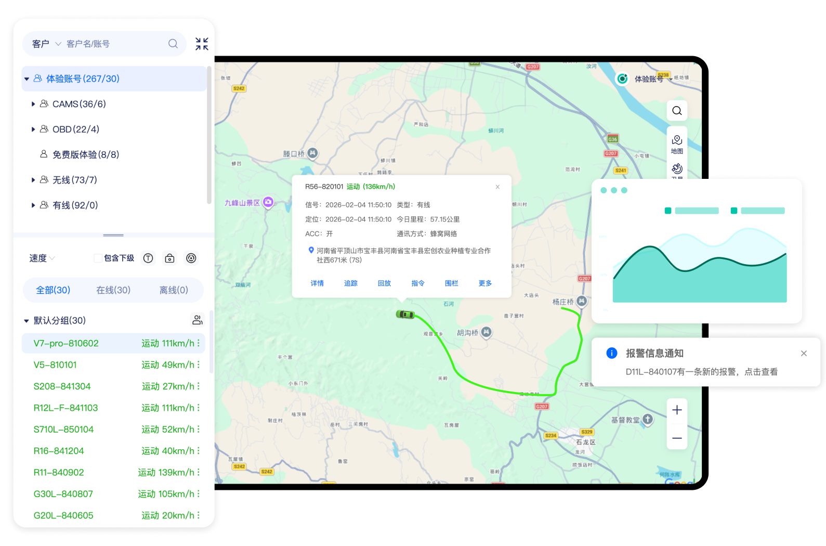Click the green vehicle marker on map
826x546 pixels.
405,314
